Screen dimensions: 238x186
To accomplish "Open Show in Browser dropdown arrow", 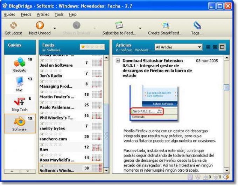I will (x=95, y=28).
